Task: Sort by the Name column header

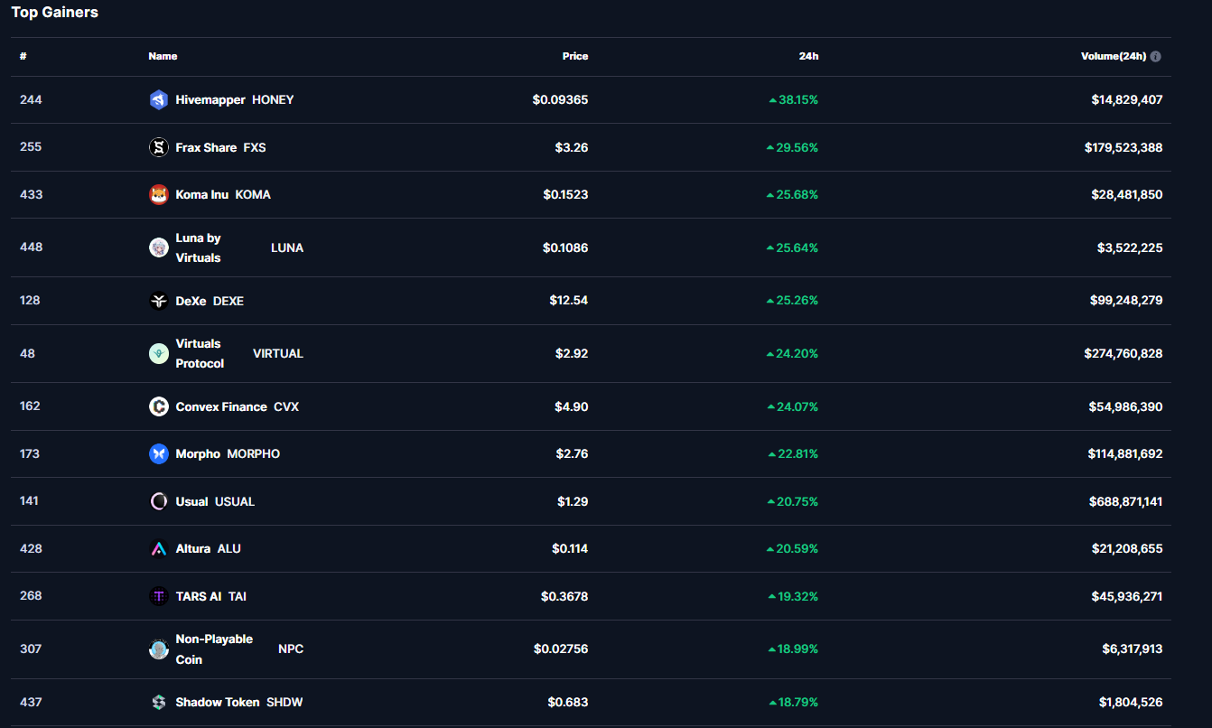Action: [163, 56]
